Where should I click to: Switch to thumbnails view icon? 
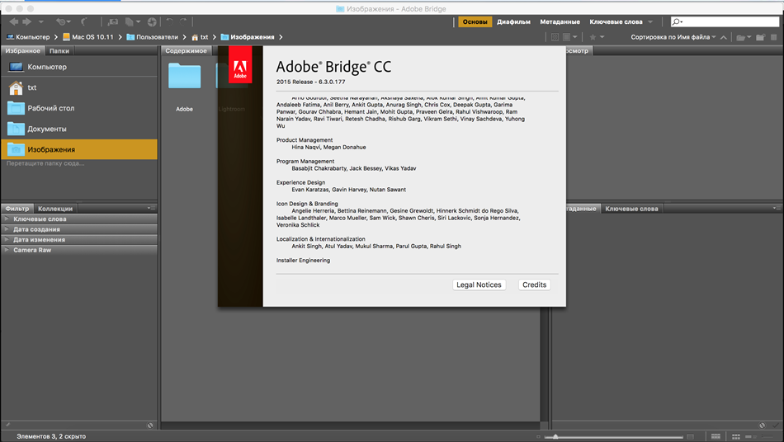coord(736,436)
